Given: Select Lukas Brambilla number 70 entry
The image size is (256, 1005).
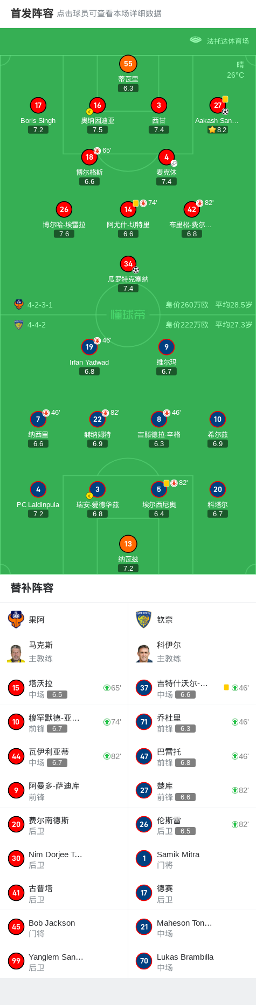Looking at the screenshot, I should click(192, 961).
